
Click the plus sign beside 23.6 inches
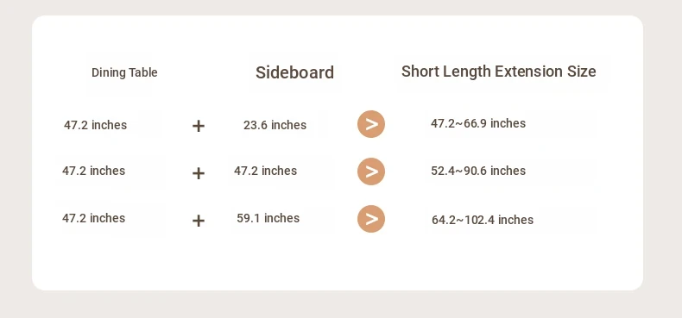click(x=199, y=127)
